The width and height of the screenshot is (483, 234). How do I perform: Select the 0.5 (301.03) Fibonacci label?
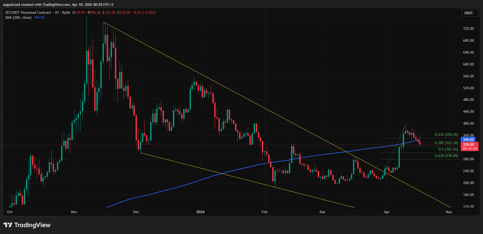pyautogui.click(x=449, y=149)
